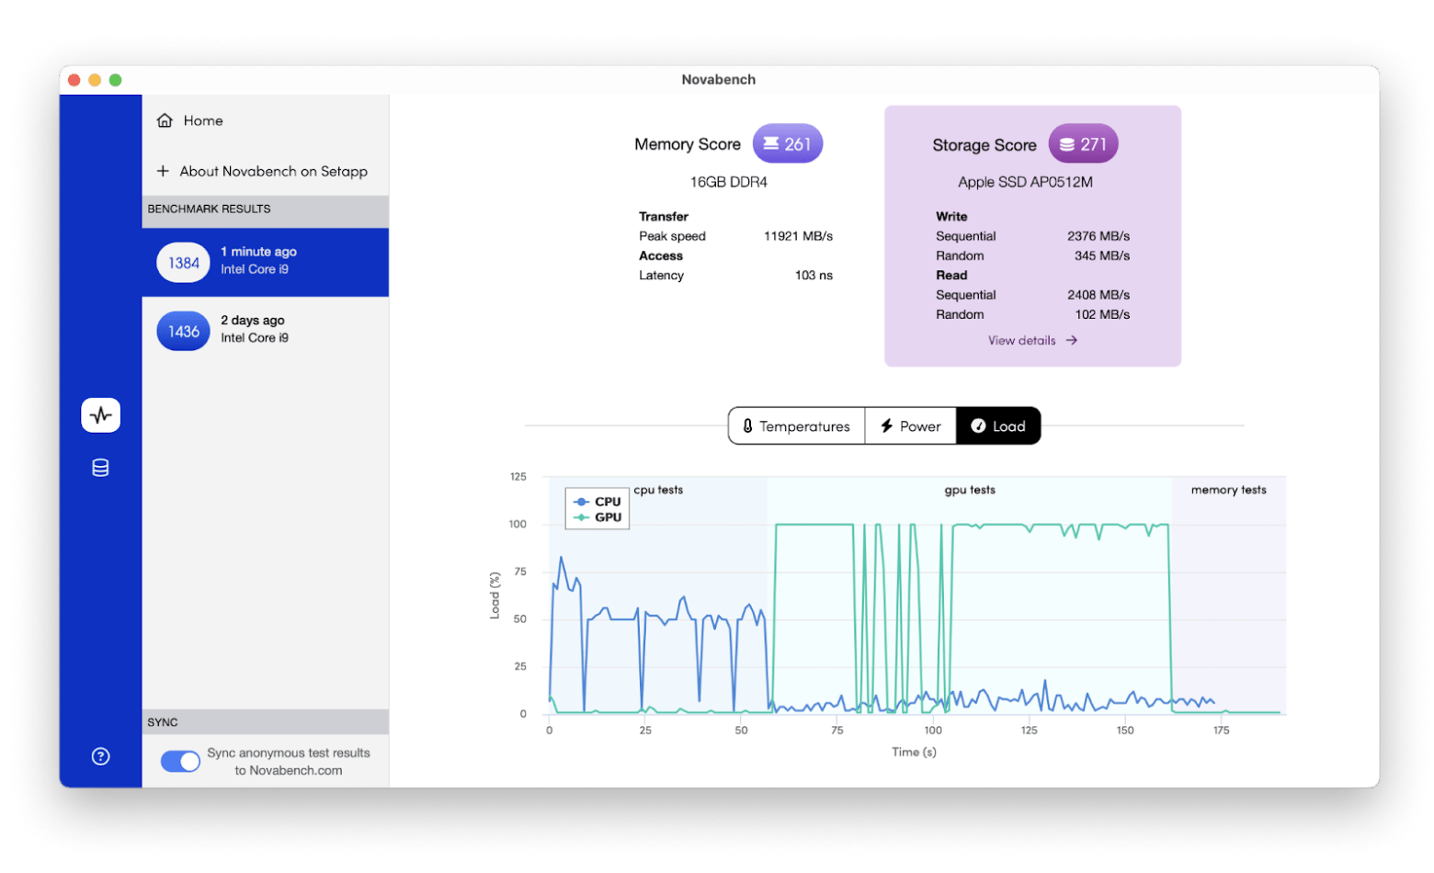Image resolution: width=1434 pixels, height=873 pixels.
Task: Click the plus icon beside About Novabench
Action: [163, 171]
